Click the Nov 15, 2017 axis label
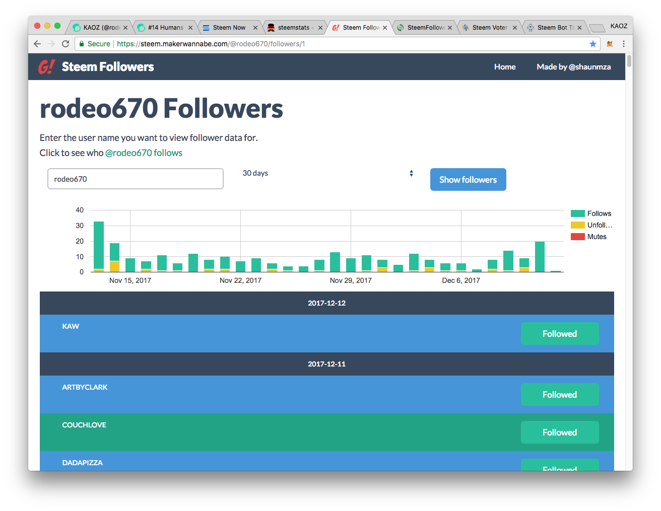This screenshot has height=511, width=661. [x=130, y=280]
